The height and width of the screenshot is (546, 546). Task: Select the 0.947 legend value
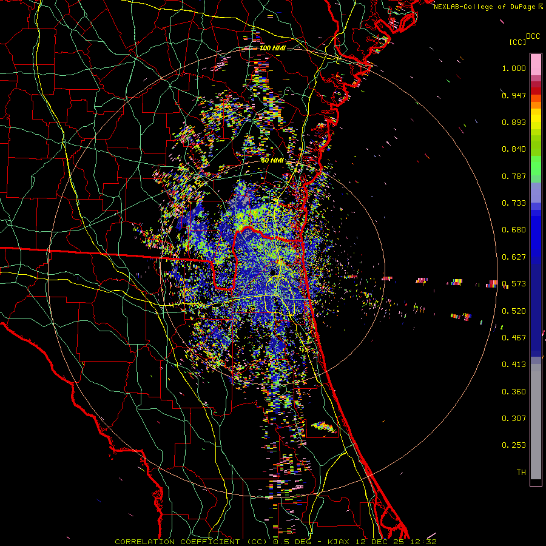(x=514, y=95)
